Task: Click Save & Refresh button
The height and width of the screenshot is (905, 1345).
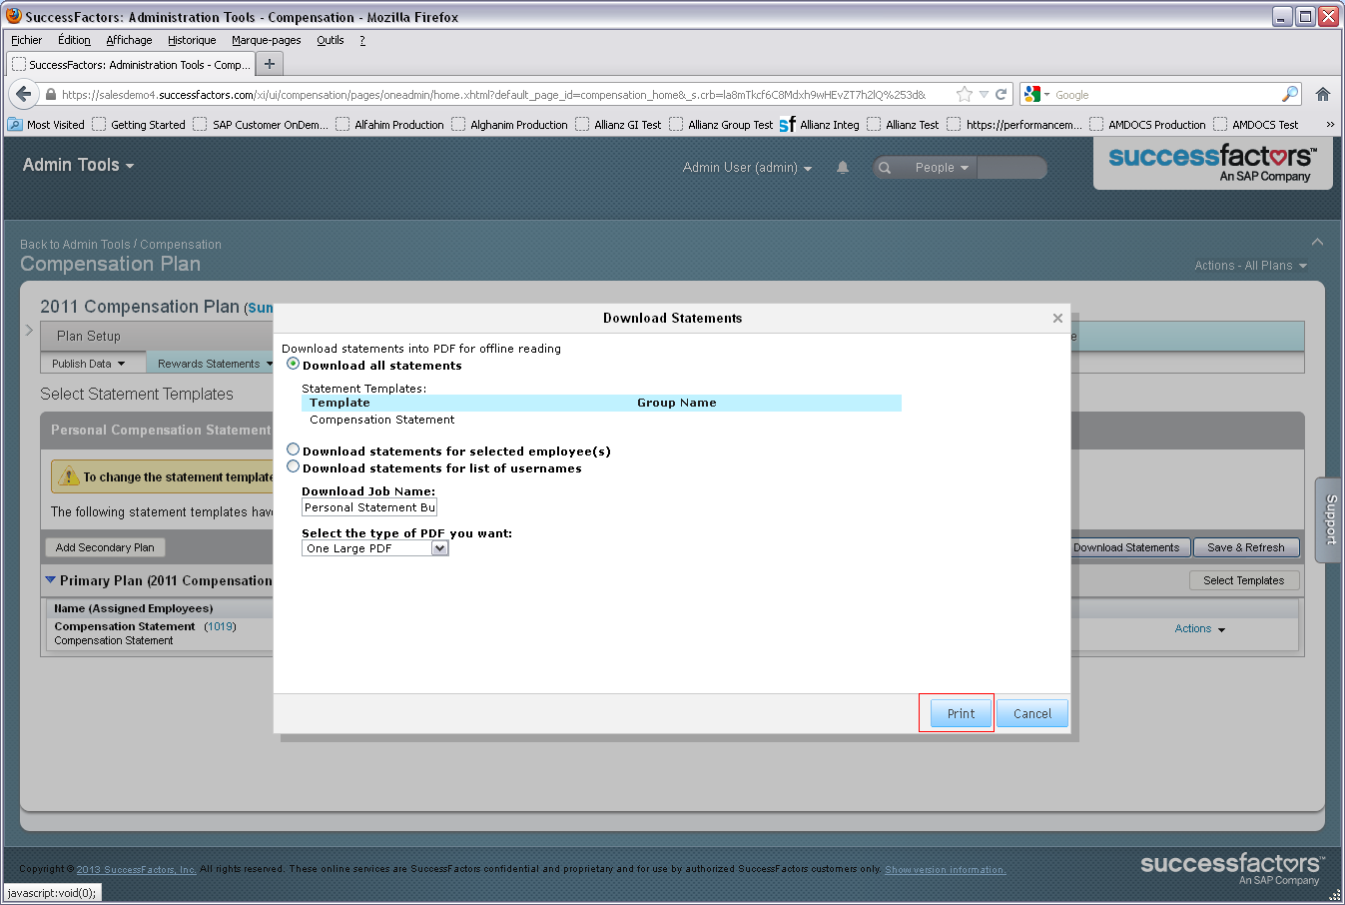Action: point(1246,547)
